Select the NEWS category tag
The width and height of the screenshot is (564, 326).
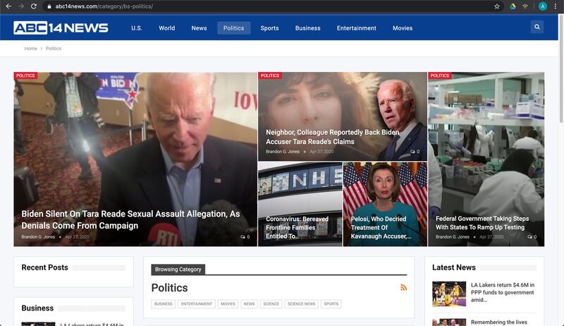[249, 304]
